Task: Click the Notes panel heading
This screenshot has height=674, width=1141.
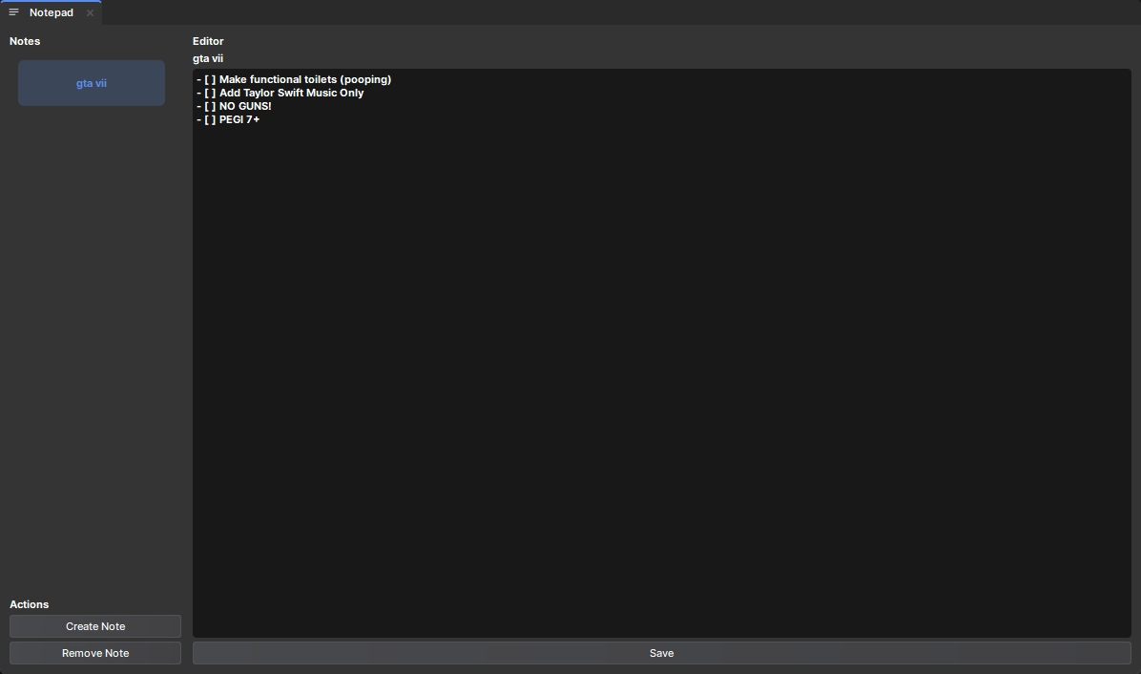Action: [25, 41]
